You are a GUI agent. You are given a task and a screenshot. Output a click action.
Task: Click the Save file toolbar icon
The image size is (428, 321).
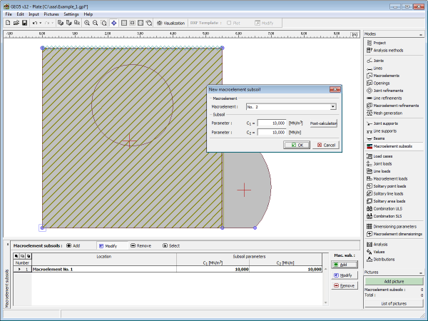pos(25,23)
